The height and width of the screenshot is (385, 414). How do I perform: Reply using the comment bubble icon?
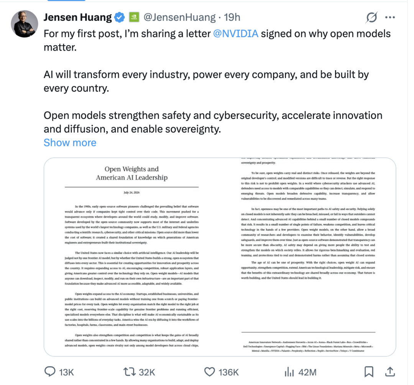tap(49, 372)
